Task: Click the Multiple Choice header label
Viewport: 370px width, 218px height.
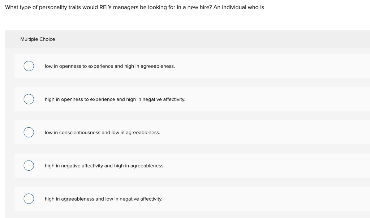Action: pos(38,39)
